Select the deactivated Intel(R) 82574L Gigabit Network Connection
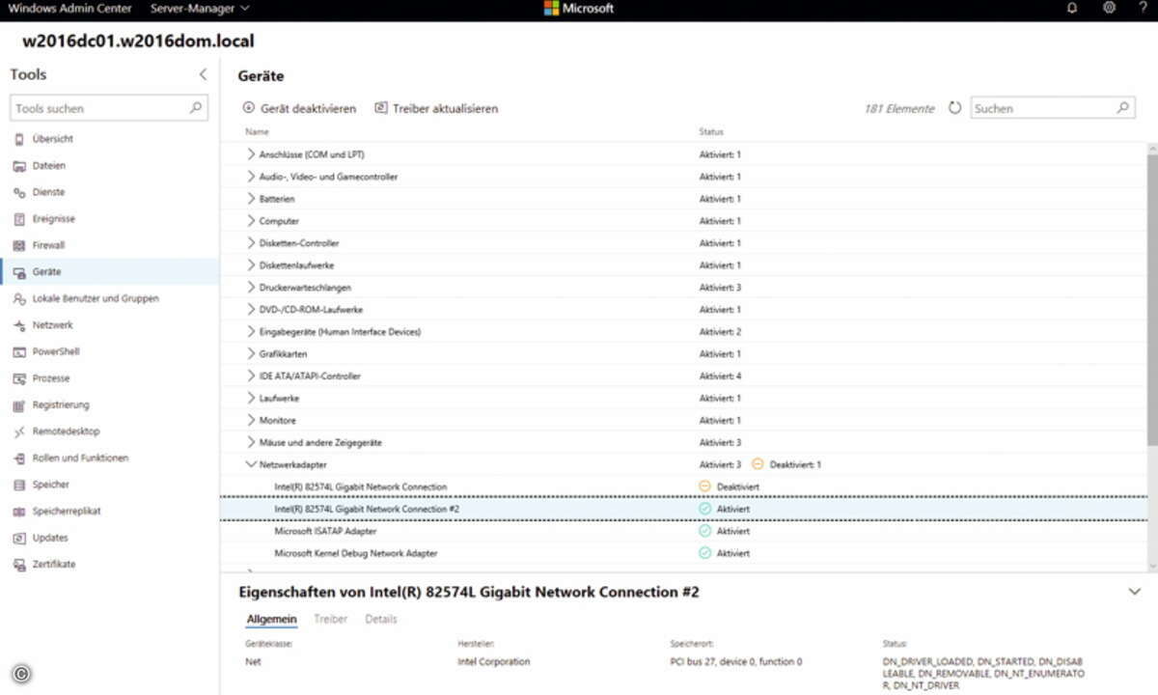 click(x=683, y=486)
